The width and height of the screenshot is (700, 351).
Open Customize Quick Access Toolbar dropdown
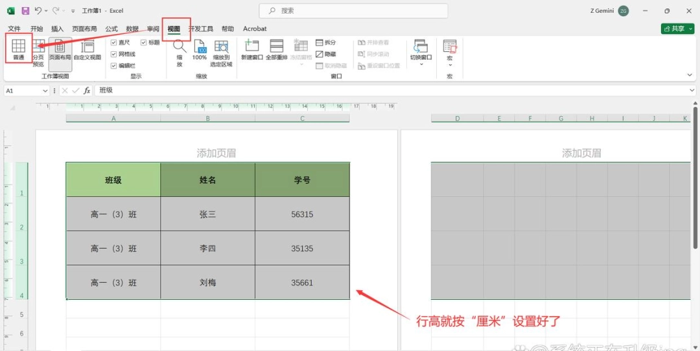[73, 11]
